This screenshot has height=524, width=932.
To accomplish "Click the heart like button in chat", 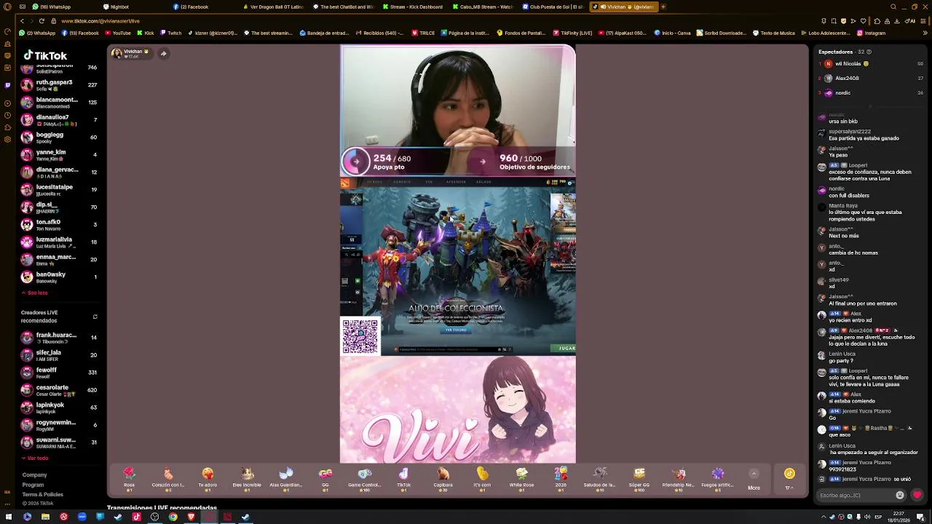I will [917, 495].
